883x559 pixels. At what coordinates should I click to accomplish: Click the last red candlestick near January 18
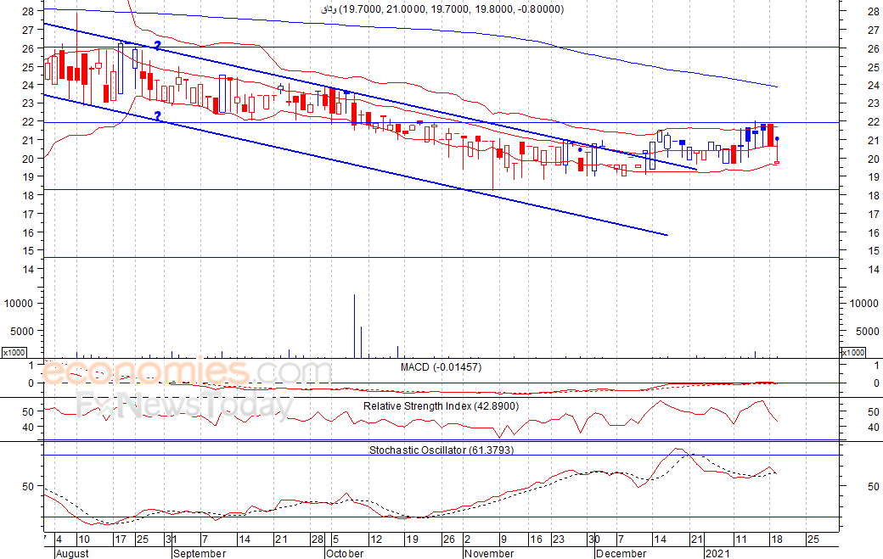pos(770,135)
